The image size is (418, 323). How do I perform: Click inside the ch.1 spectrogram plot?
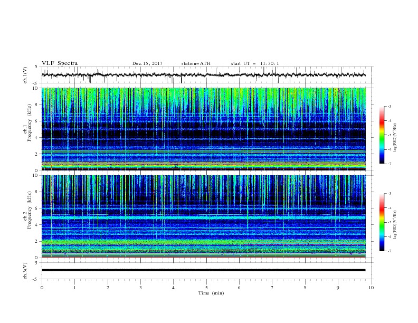[x=204, y=129]
